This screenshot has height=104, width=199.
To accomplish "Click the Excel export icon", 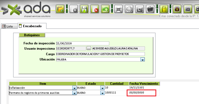I will coord(140,9).
